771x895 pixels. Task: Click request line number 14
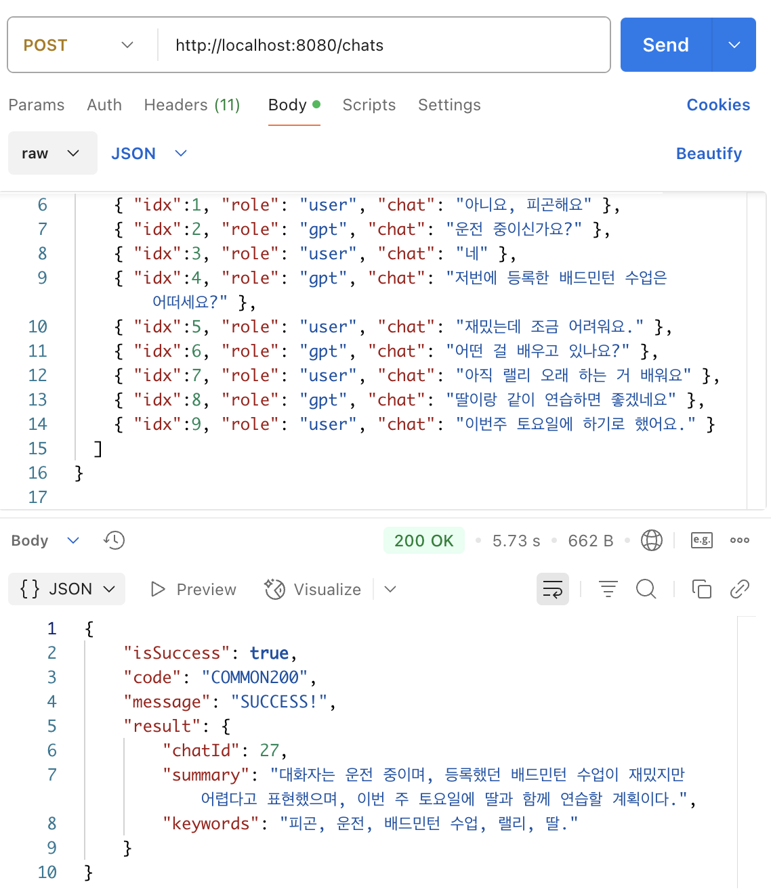(38, 424)
